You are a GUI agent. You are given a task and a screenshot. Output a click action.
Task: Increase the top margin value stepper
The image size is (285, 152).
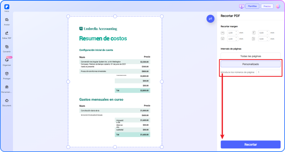click(x=236, y=32)
